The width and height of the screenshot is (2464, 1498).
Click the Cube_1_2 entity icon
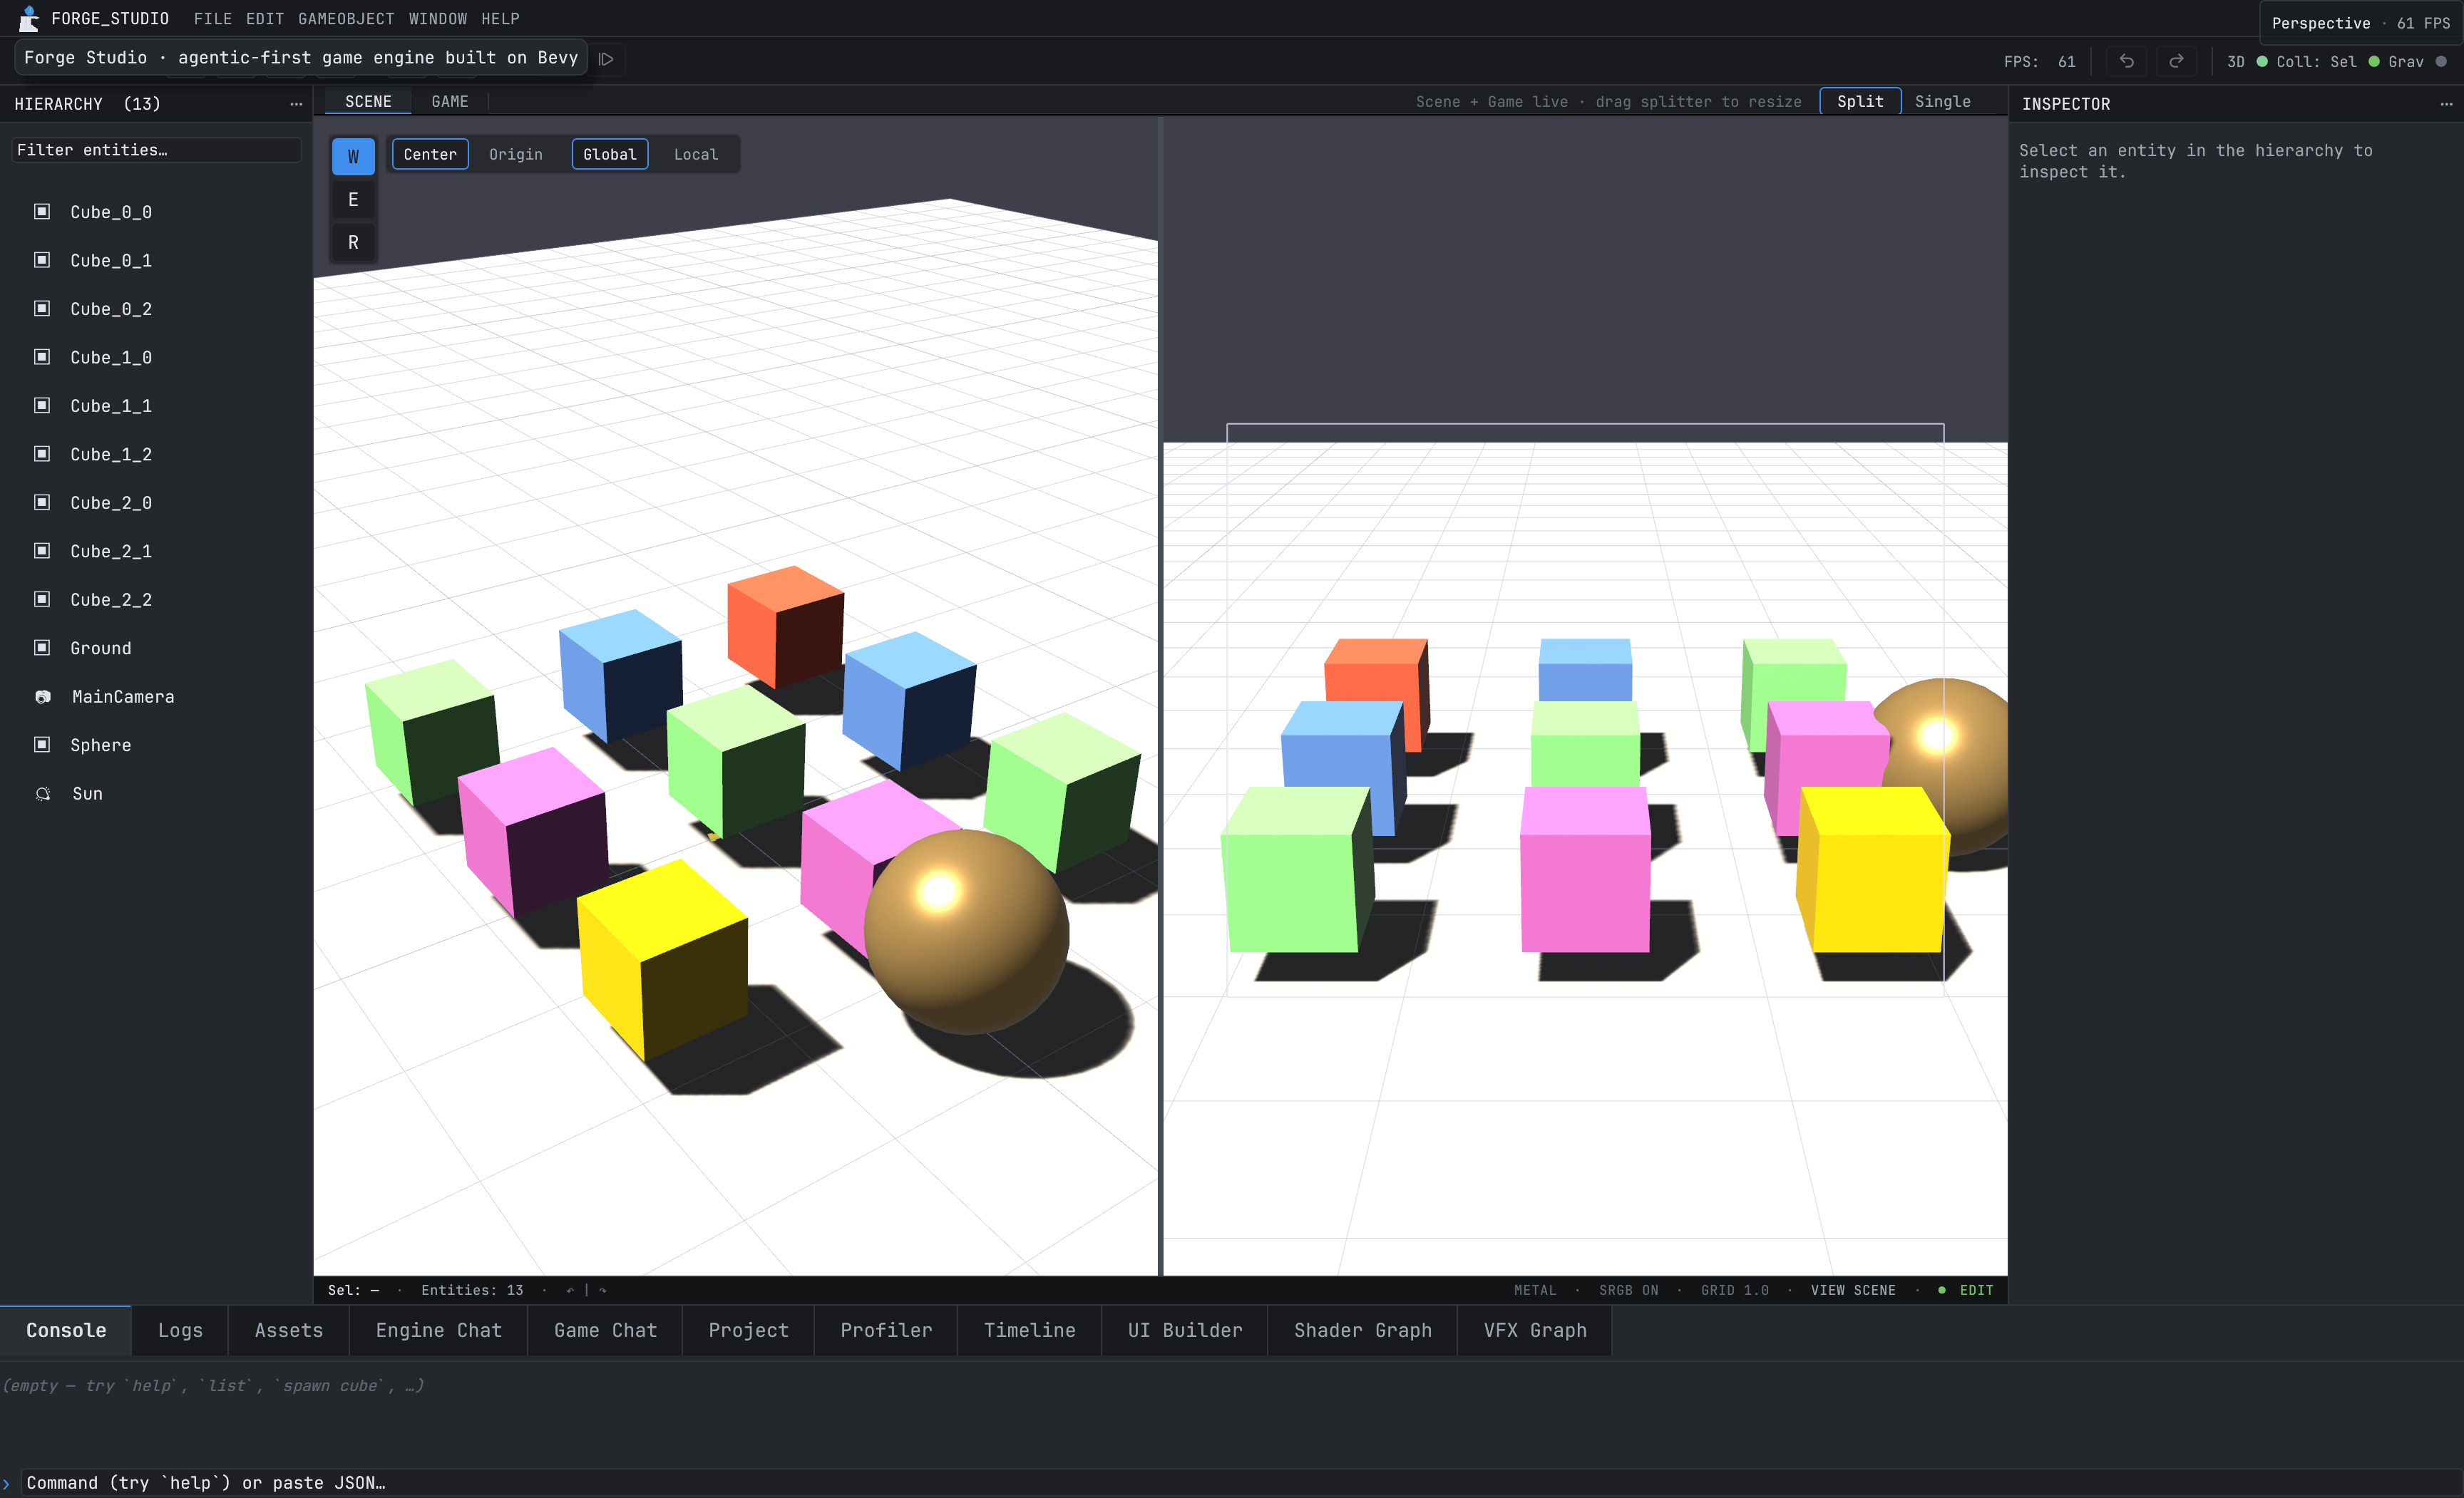(42, 454)
